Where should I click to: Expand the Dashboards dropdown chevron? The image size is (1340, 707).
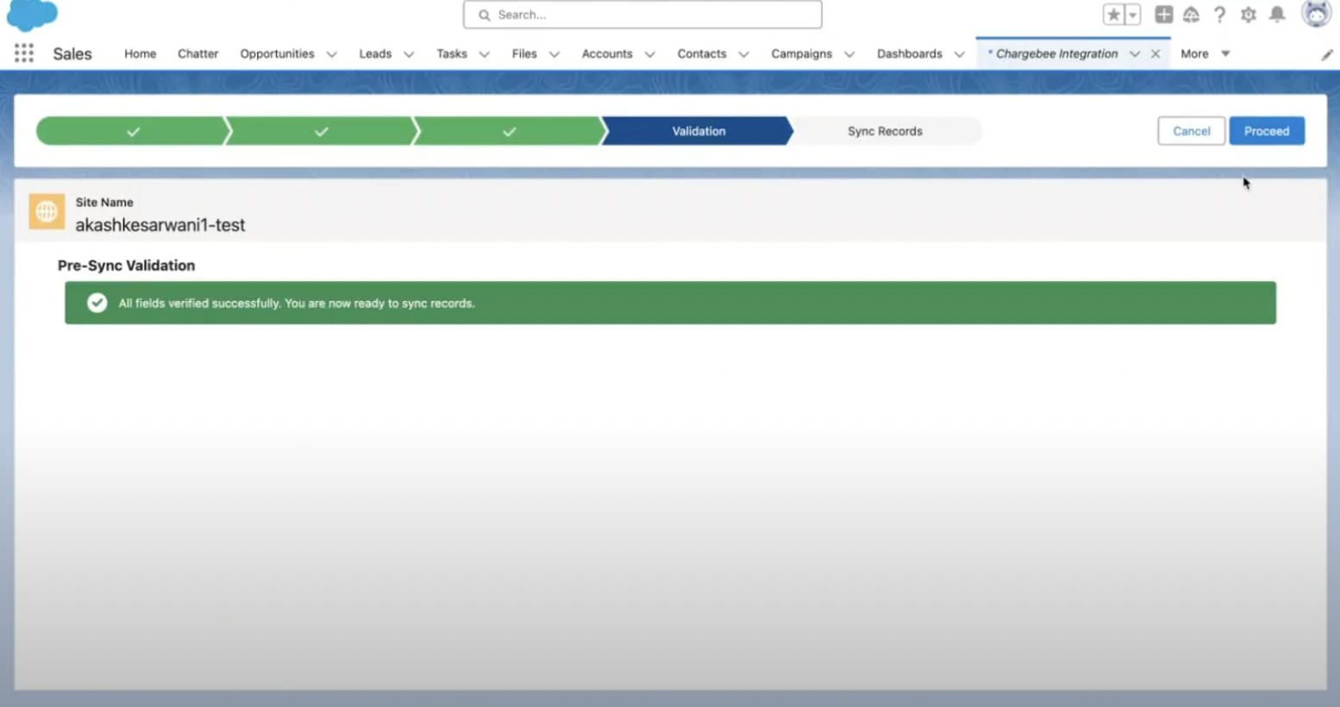pyautogui.click(x=959, y=54)
